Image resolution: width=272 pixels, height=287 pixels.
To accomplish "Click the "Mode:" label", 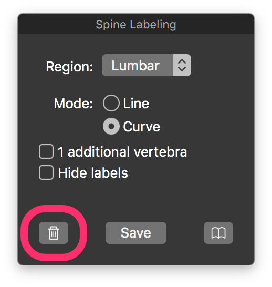I will [x=74, y=104].
